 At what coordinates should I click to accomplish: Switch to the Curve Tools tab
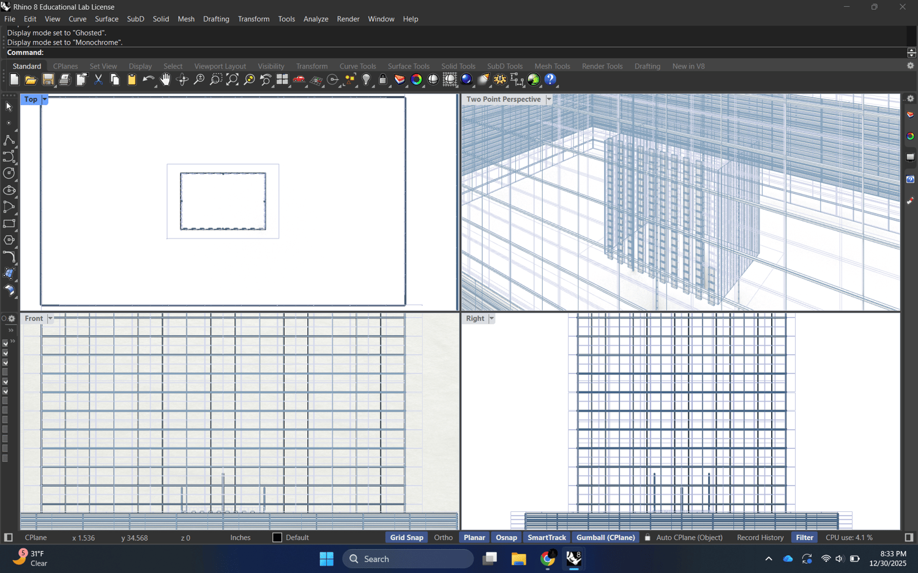pyautogui.click(x=357, y=66)
